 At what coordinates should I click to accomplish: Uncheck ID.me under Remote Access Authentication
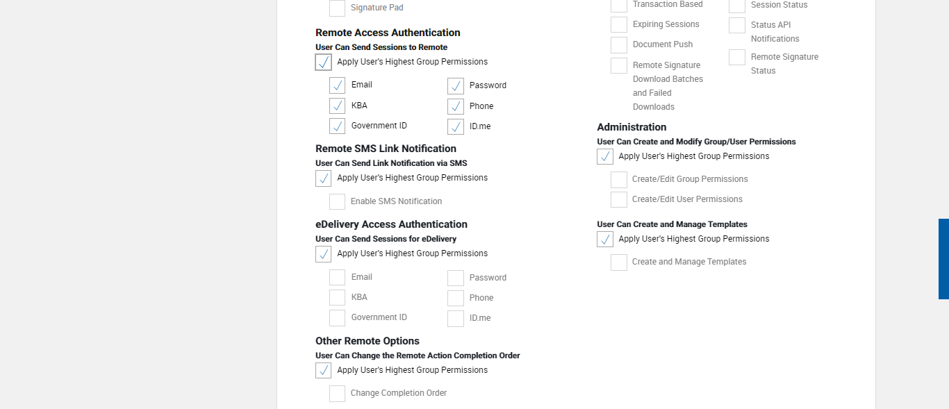[x=456, y=127]
